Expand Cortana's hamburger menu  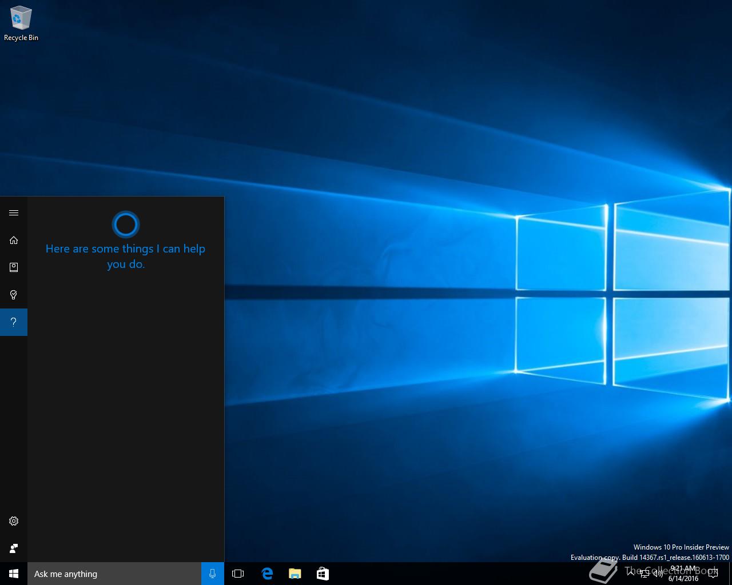coord(14,213)
